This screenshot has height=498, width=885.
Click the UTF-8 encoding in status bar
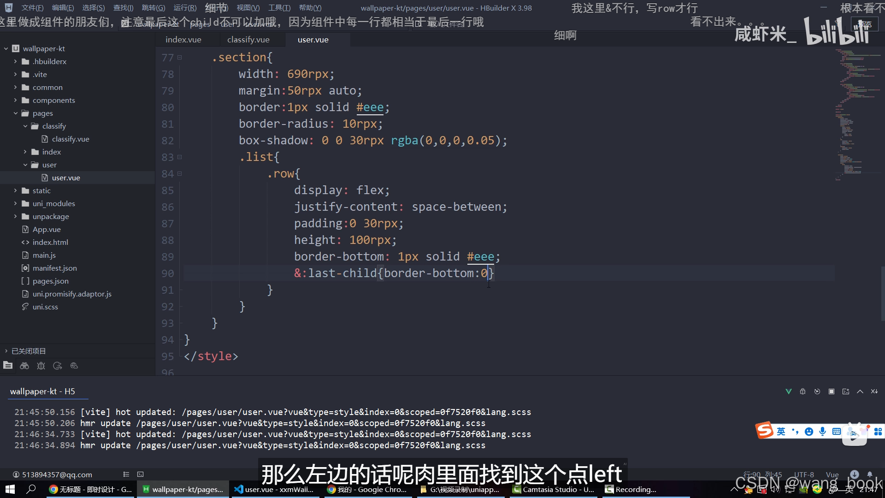pos(804,474)
